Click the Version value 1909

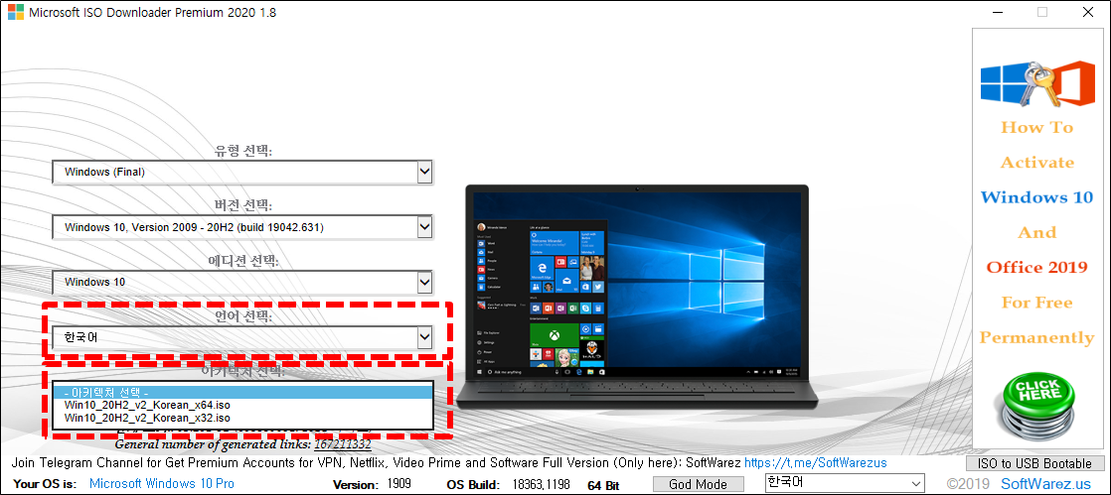[398, 485]
